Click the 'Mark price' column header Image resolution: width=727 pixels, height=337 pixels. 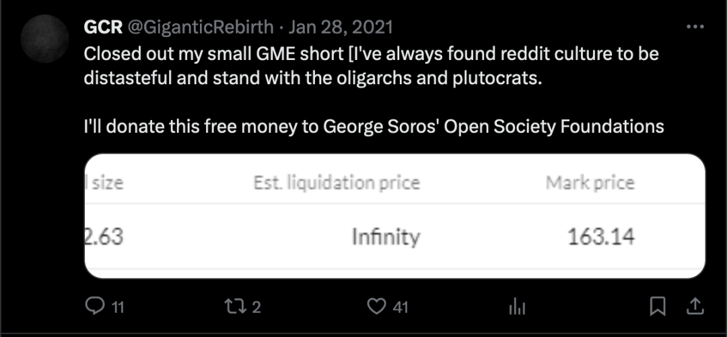point(590,183)
